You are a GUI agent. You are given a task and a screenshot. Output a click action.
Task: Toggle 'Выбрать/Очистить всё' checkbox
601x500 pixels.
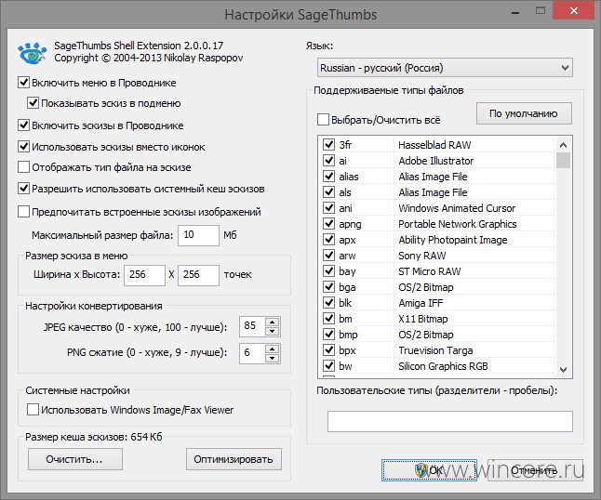coord(323,120)
